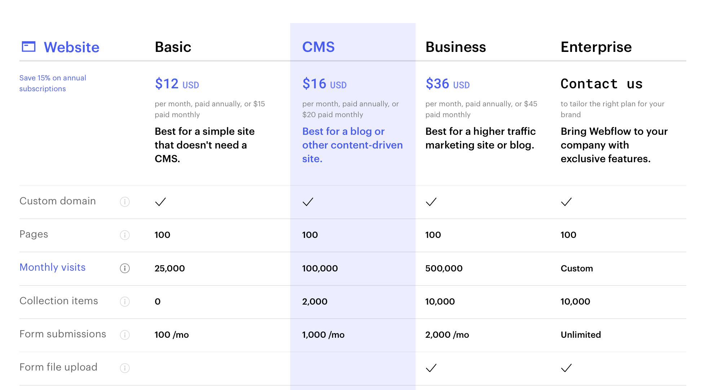Select the Basic plan heading
The width and height of the screenshot is (713, 390).
tap(173, 47)
